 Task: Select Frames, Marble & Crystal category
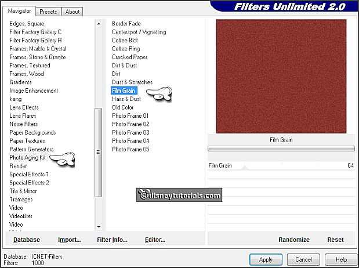38,49
